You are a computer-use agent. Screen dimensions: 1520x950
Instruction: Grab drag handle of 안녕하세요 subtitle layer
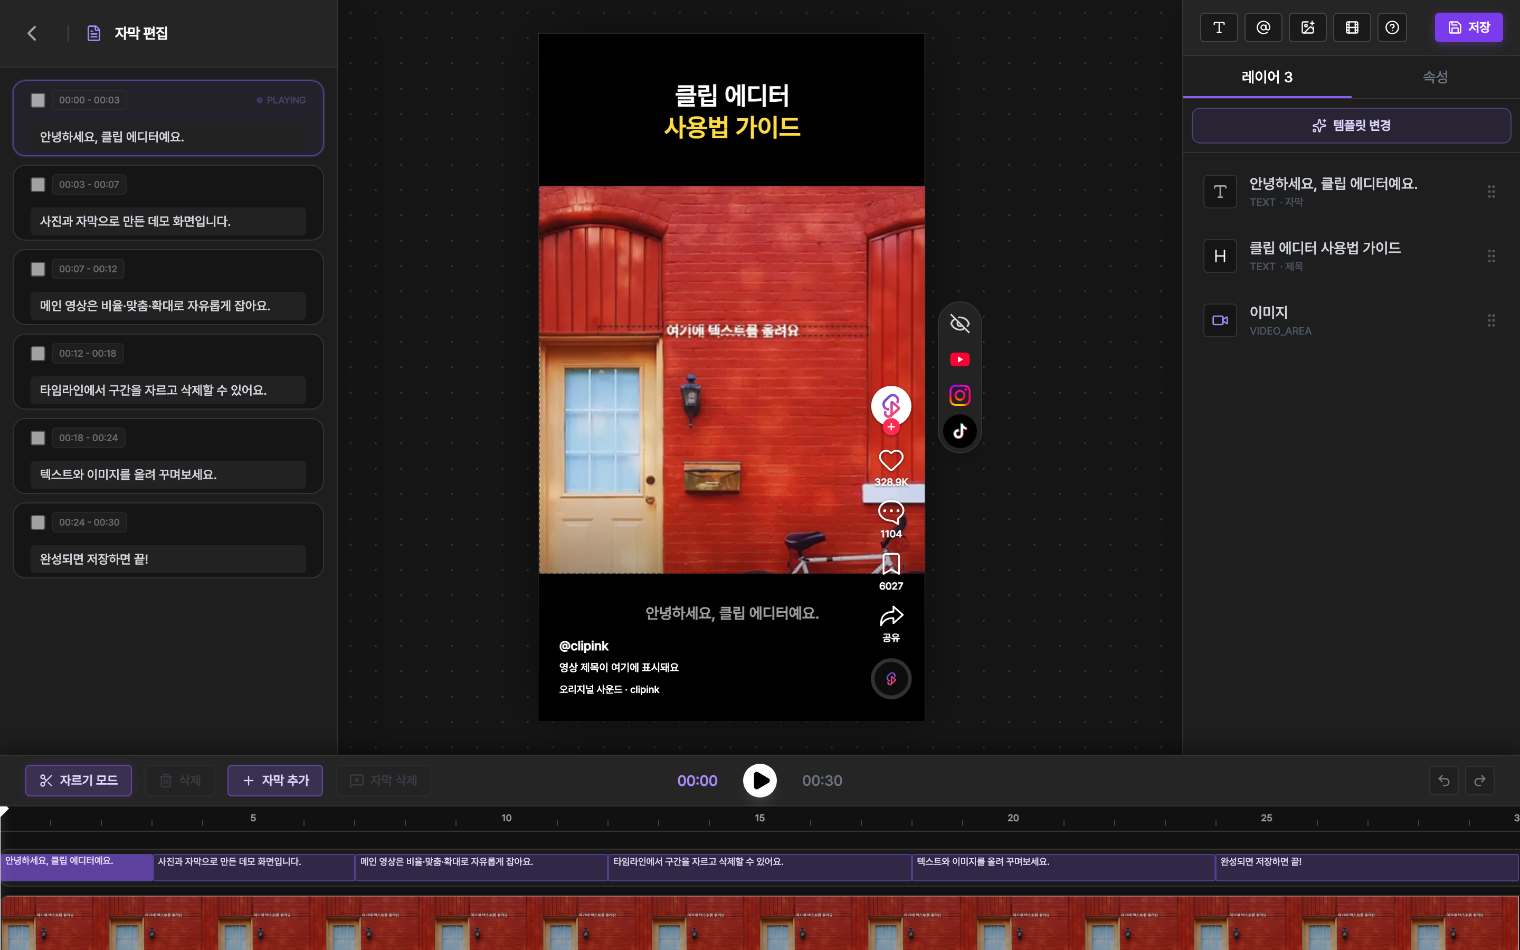pyautogui.click(x=1491, y=192)
